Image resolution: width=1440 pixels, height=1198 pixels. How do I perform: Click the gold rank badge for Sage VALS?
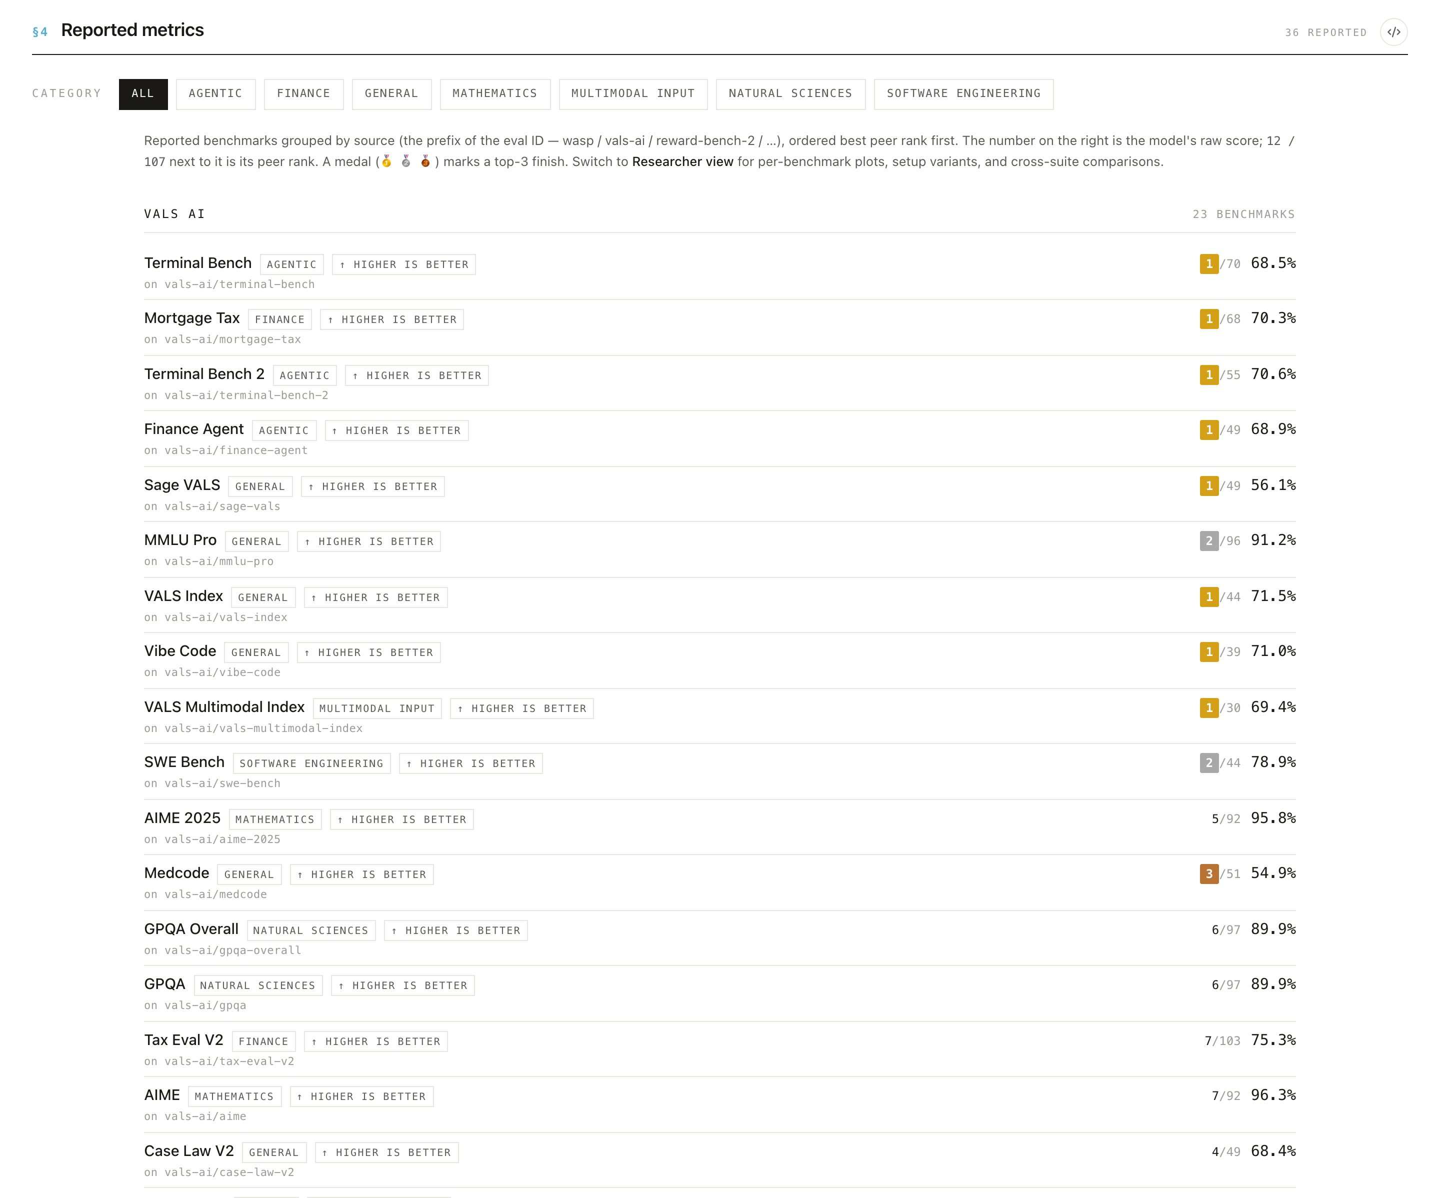tap(1209, 486)
